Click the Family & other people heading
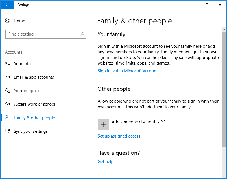 (134, 21)
